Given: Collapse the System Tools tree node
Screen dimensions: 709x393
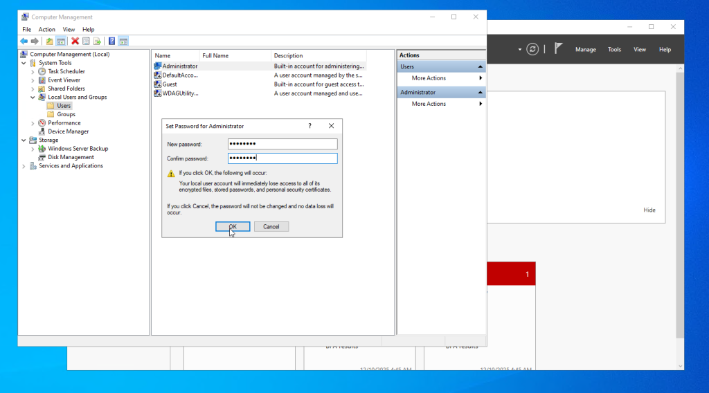Looking at the screenshot, I should 24,63.
